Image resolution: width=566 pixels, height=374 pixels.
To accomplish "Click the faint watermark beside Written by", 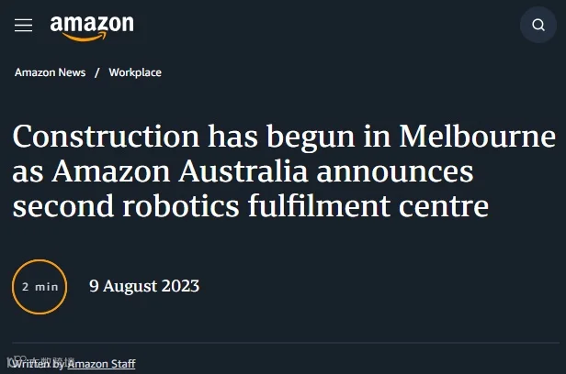I will pyautogui.click(x=41, y=360).
